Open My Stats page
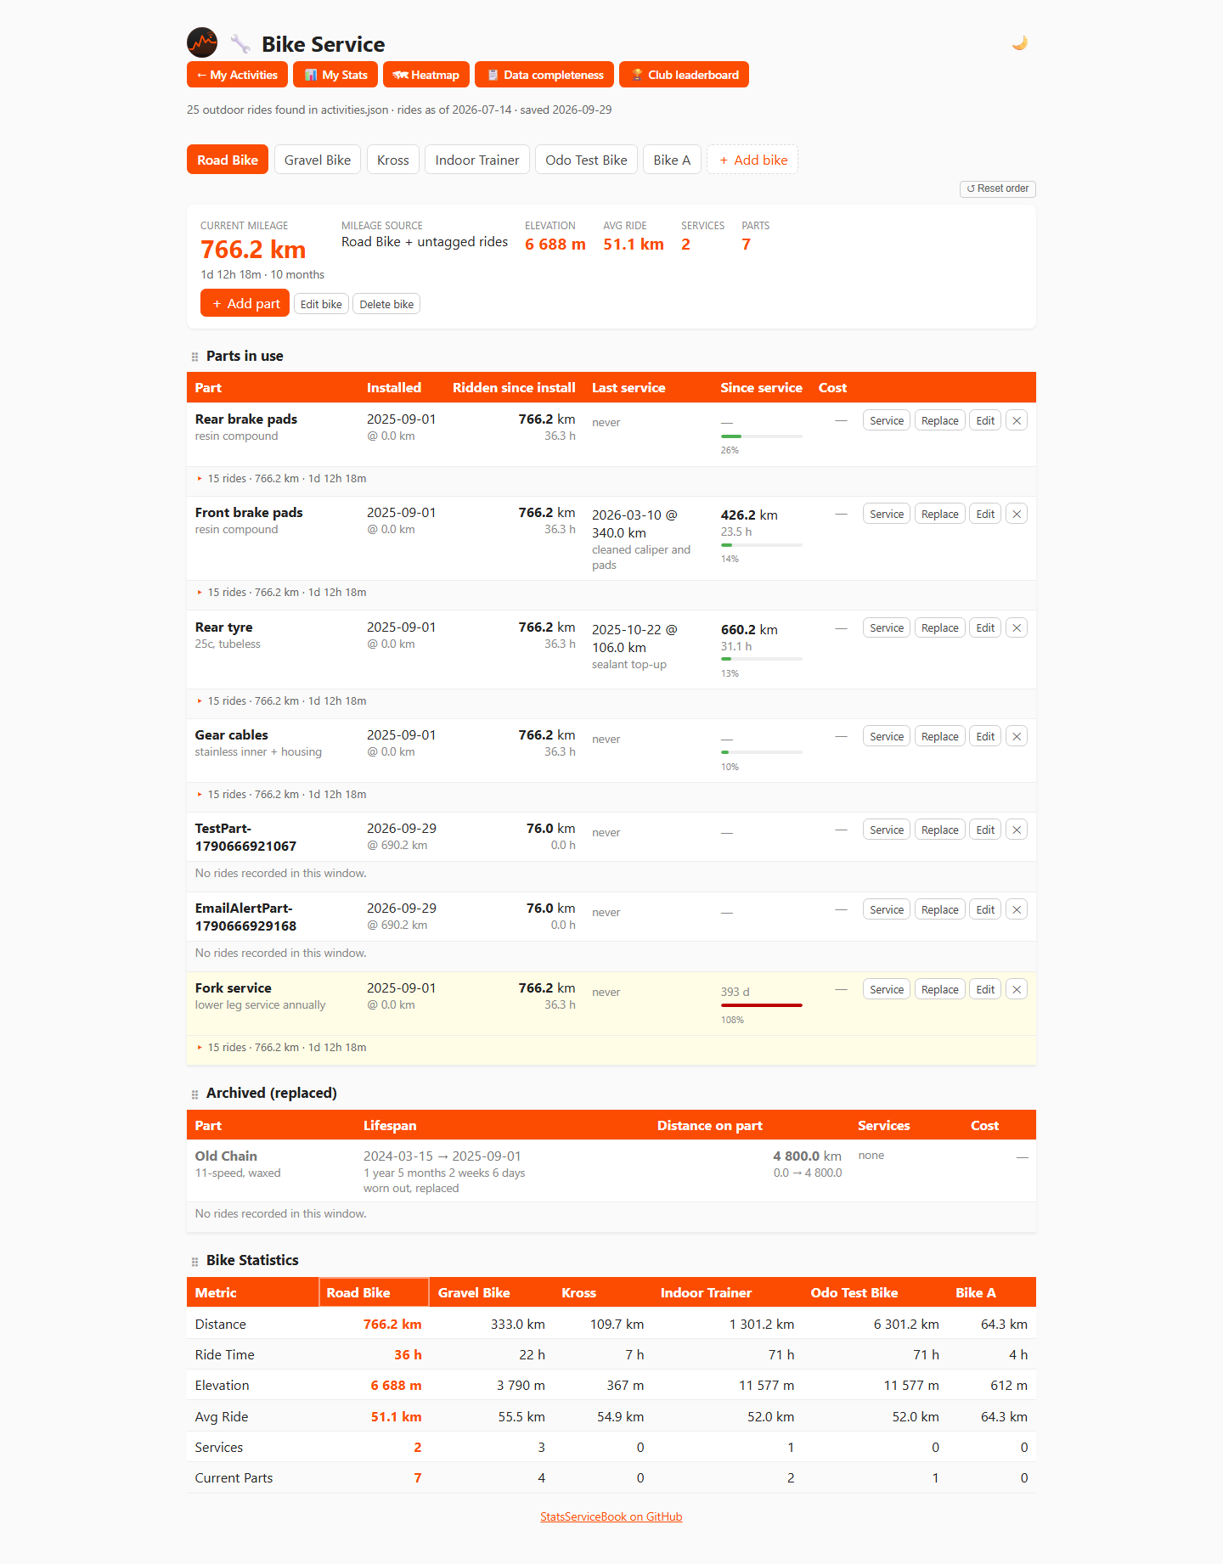 tap(335, 75)
